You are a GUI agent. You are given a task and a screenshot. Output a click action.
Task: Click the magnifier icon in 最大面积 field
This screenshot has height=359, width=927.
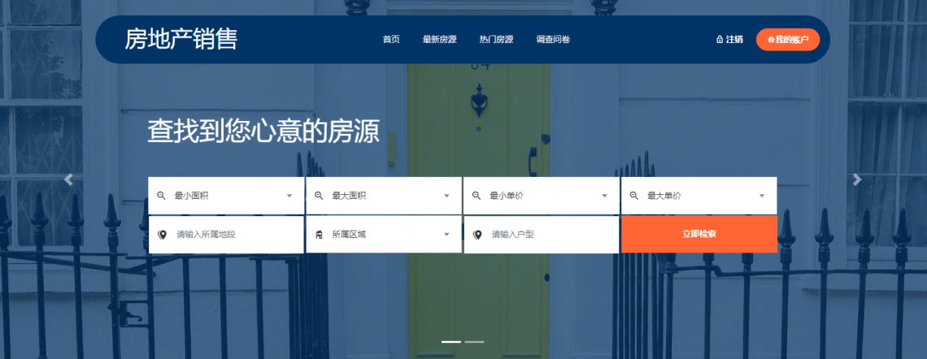[319, 196]
